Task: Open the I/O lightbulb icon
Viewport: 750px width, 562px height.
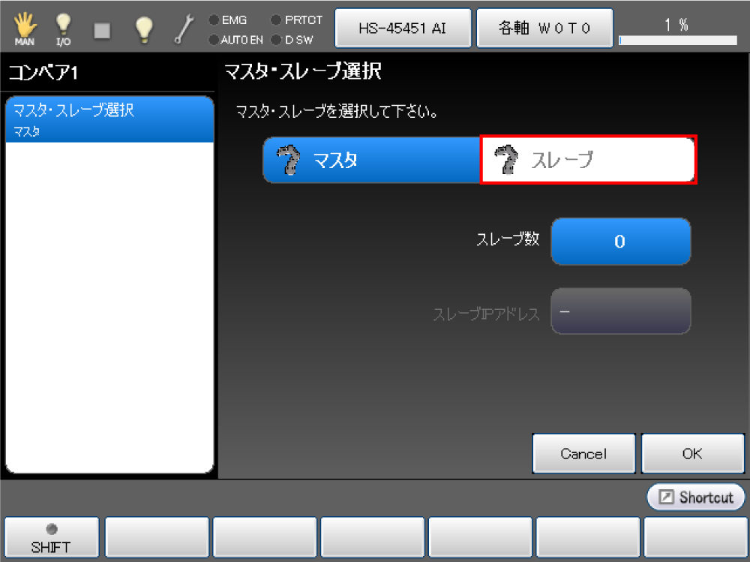Action: click(64, 29)
